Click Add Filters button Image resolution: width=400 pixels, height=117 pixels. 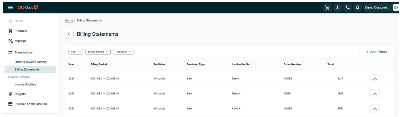click(376, 52)
